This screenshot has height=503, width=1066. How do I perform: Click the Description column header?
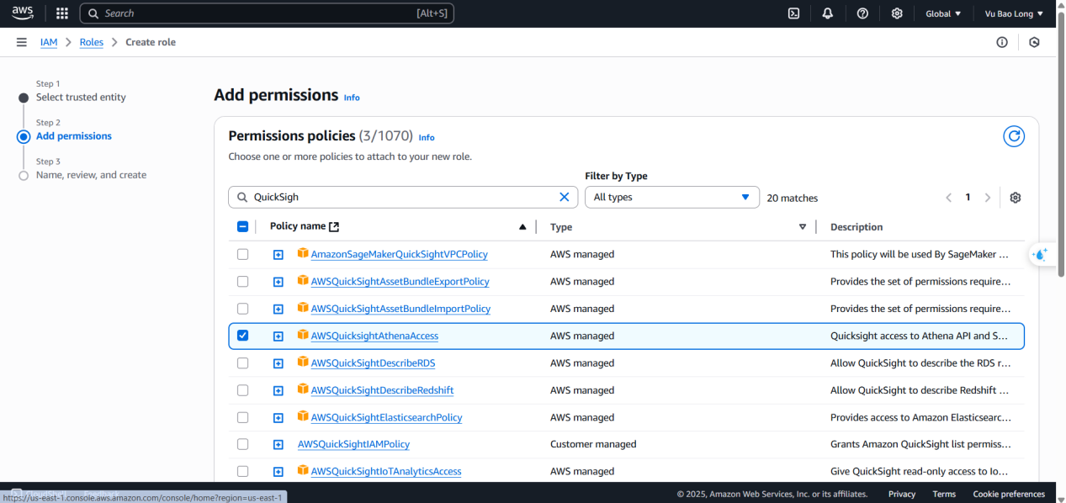click(857, 227)
